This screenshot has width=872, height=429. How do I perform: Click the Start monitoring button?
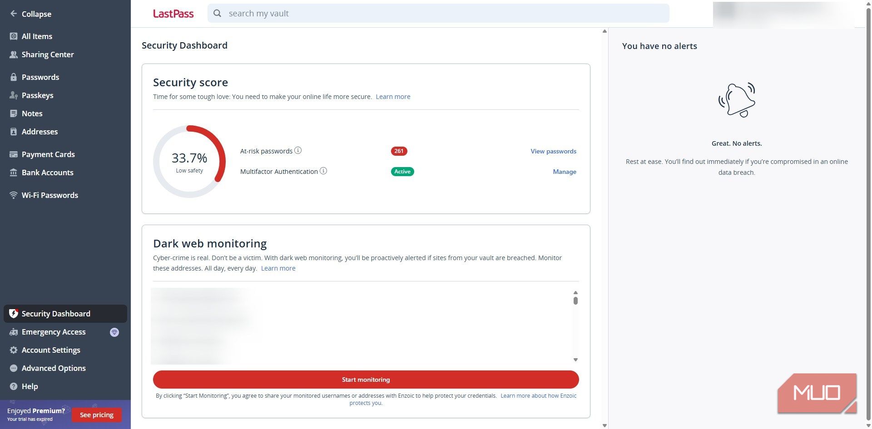point(366,380)
